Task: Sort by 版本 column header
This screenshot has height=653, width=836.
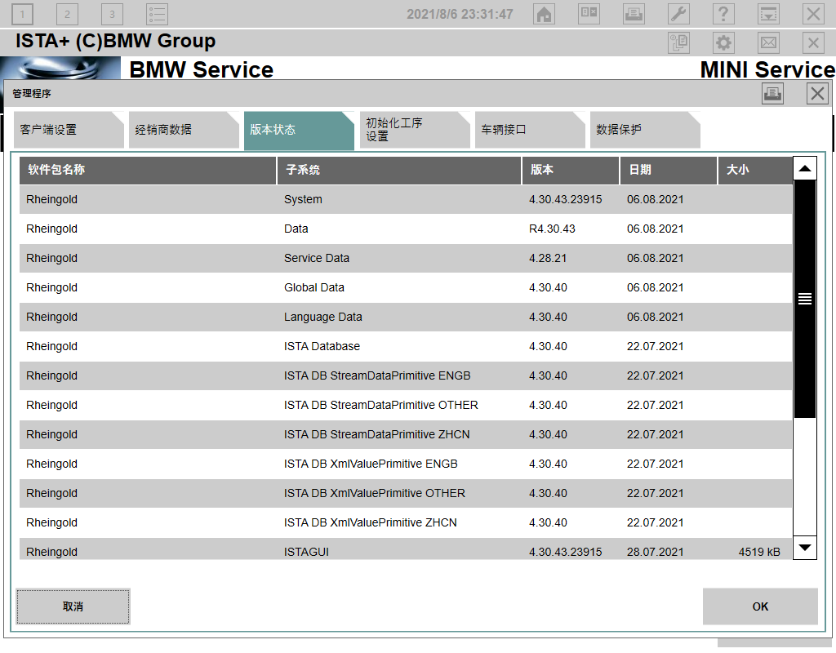Action: [571, 170]
